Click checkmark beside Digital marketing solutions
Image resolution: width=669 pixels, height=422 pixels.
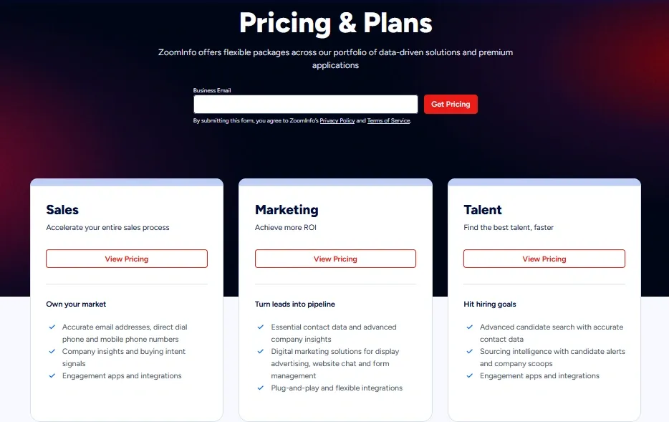tap(261, 352)
